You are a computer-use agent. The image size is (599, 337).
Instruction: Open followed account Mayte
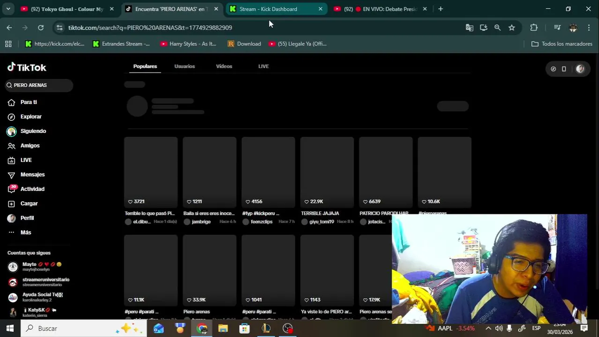[36, 267]
